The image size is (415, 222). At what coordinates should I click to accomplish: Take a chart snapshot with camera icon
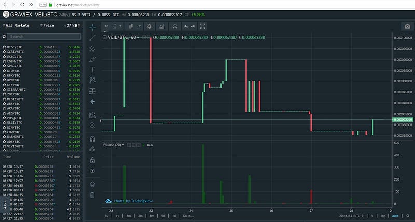[407, 26]
